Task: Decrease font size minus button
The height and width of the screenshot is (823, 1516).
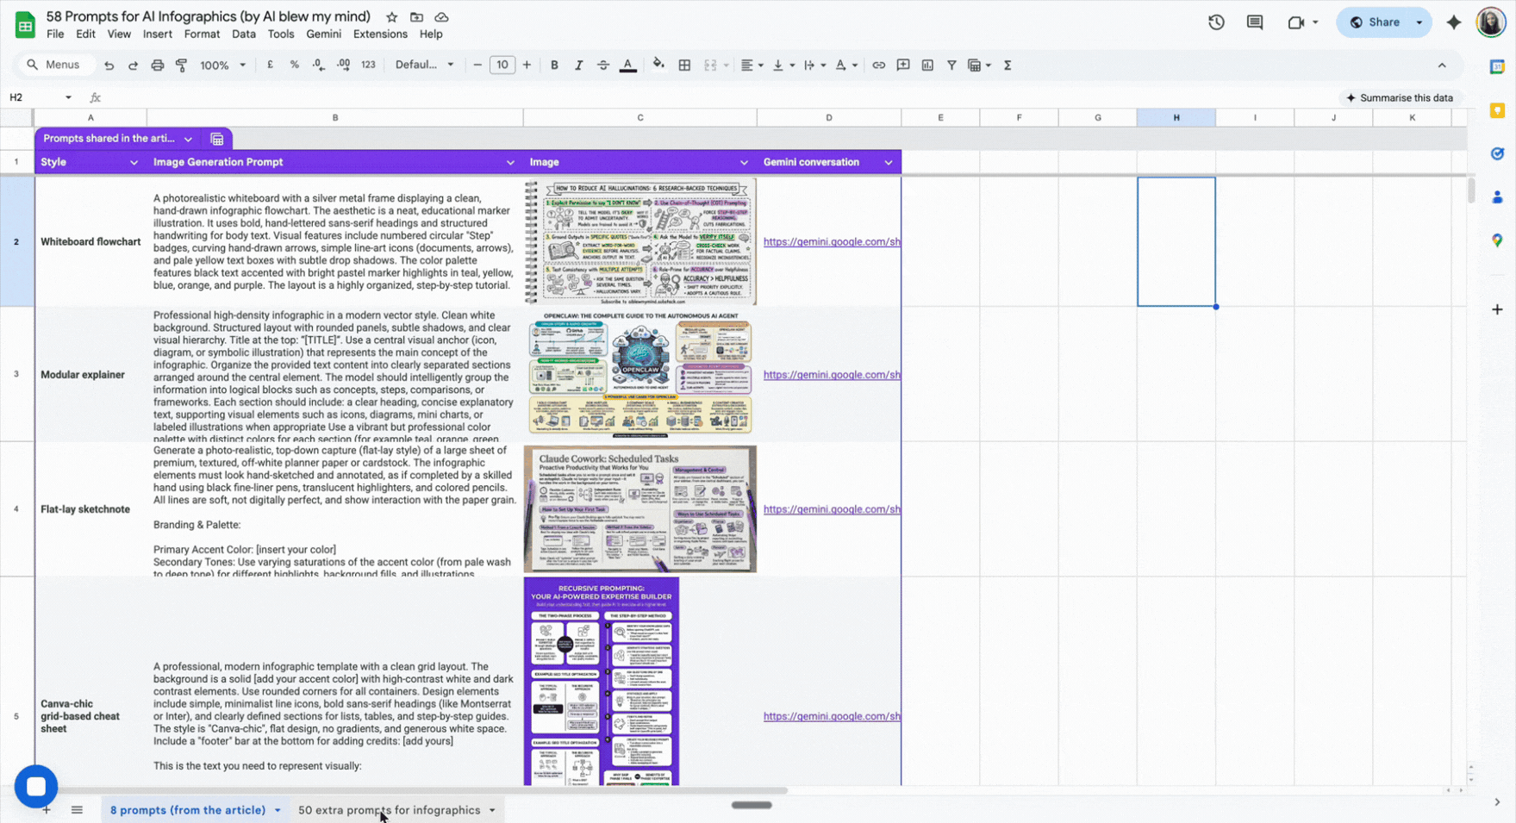Action: 477,65
